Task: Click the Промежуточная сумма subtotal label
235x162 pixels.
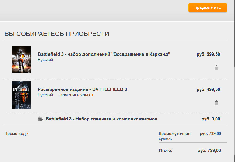Action: [x=174, y=136]
